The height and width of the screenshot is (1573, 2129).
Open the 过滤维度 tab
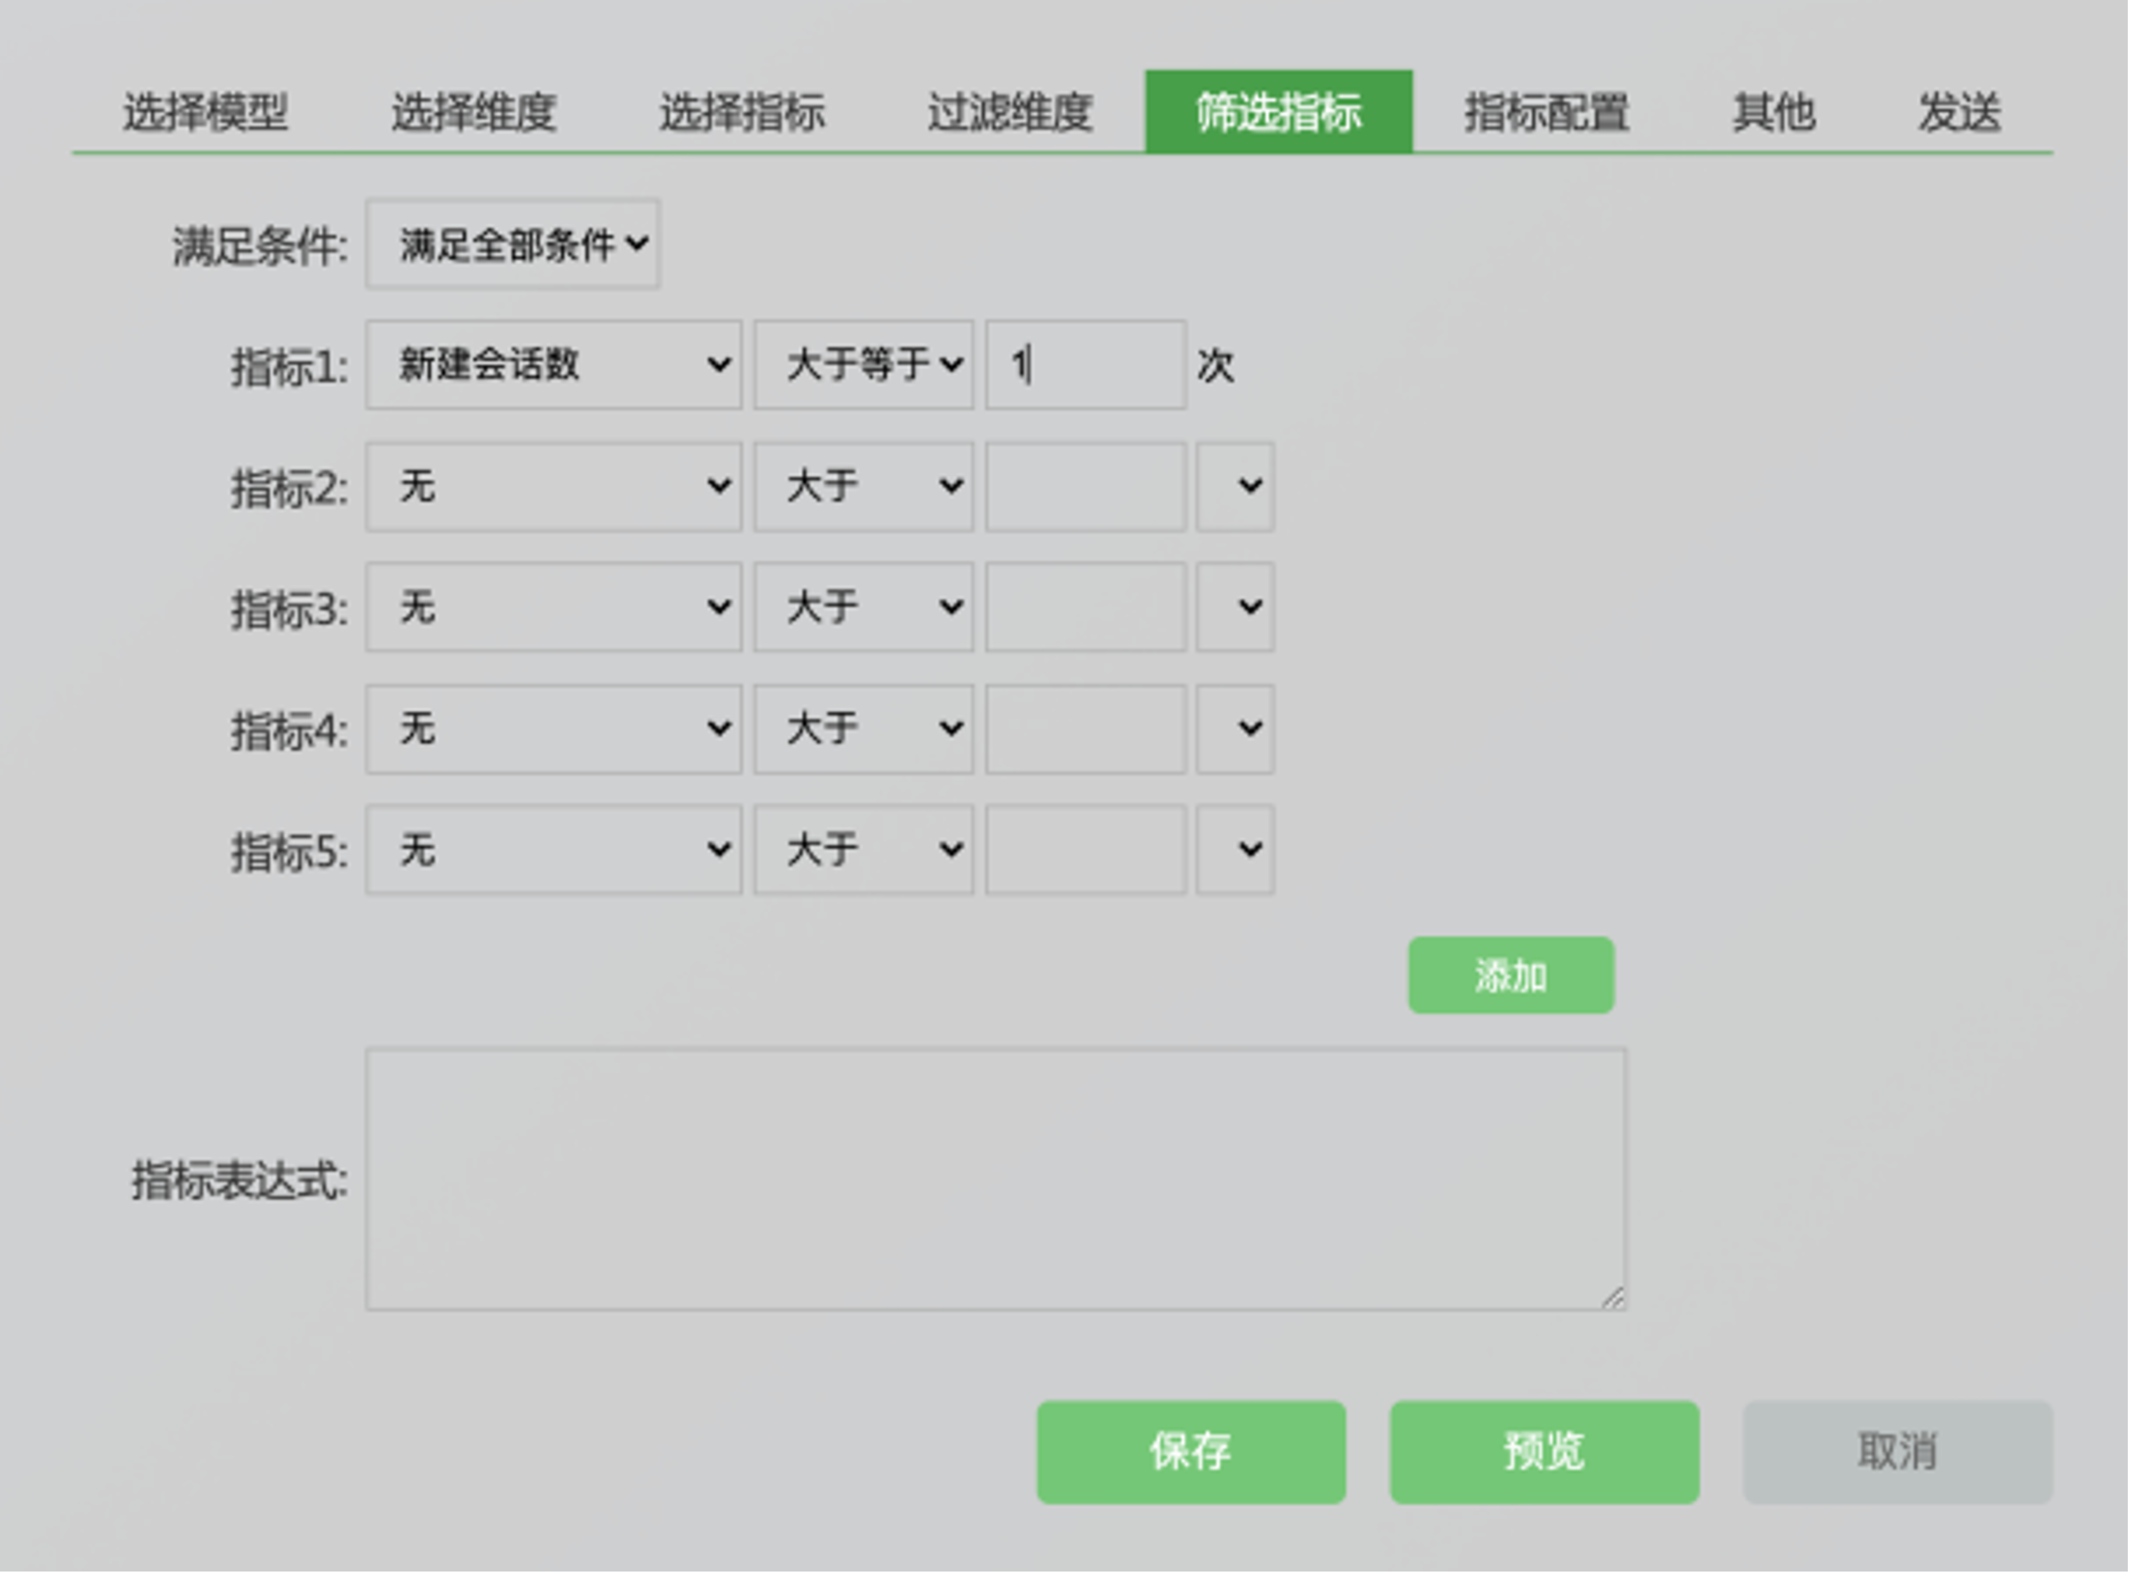point(1009,112)
